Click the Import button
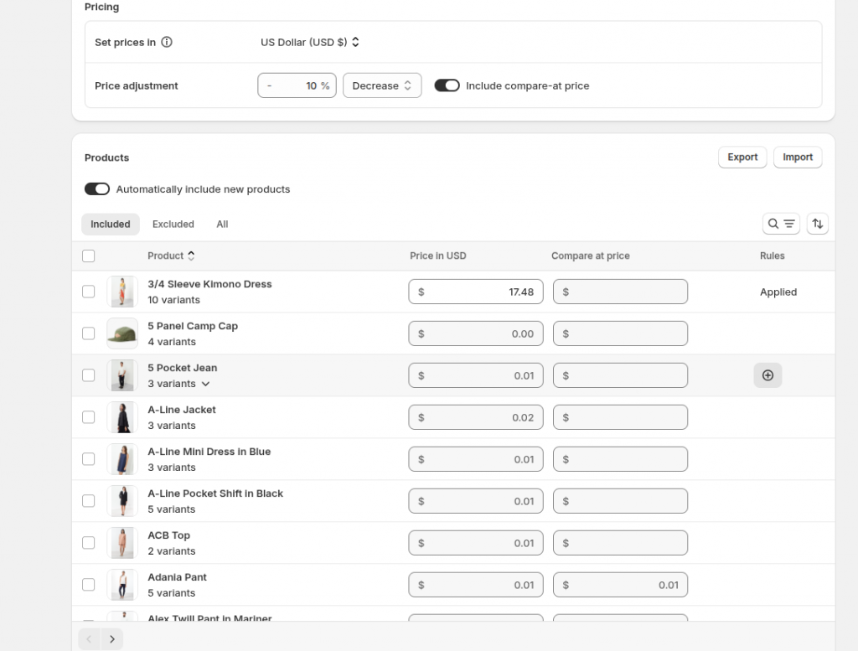Screen dimensions: 858x651 point(798,157)
